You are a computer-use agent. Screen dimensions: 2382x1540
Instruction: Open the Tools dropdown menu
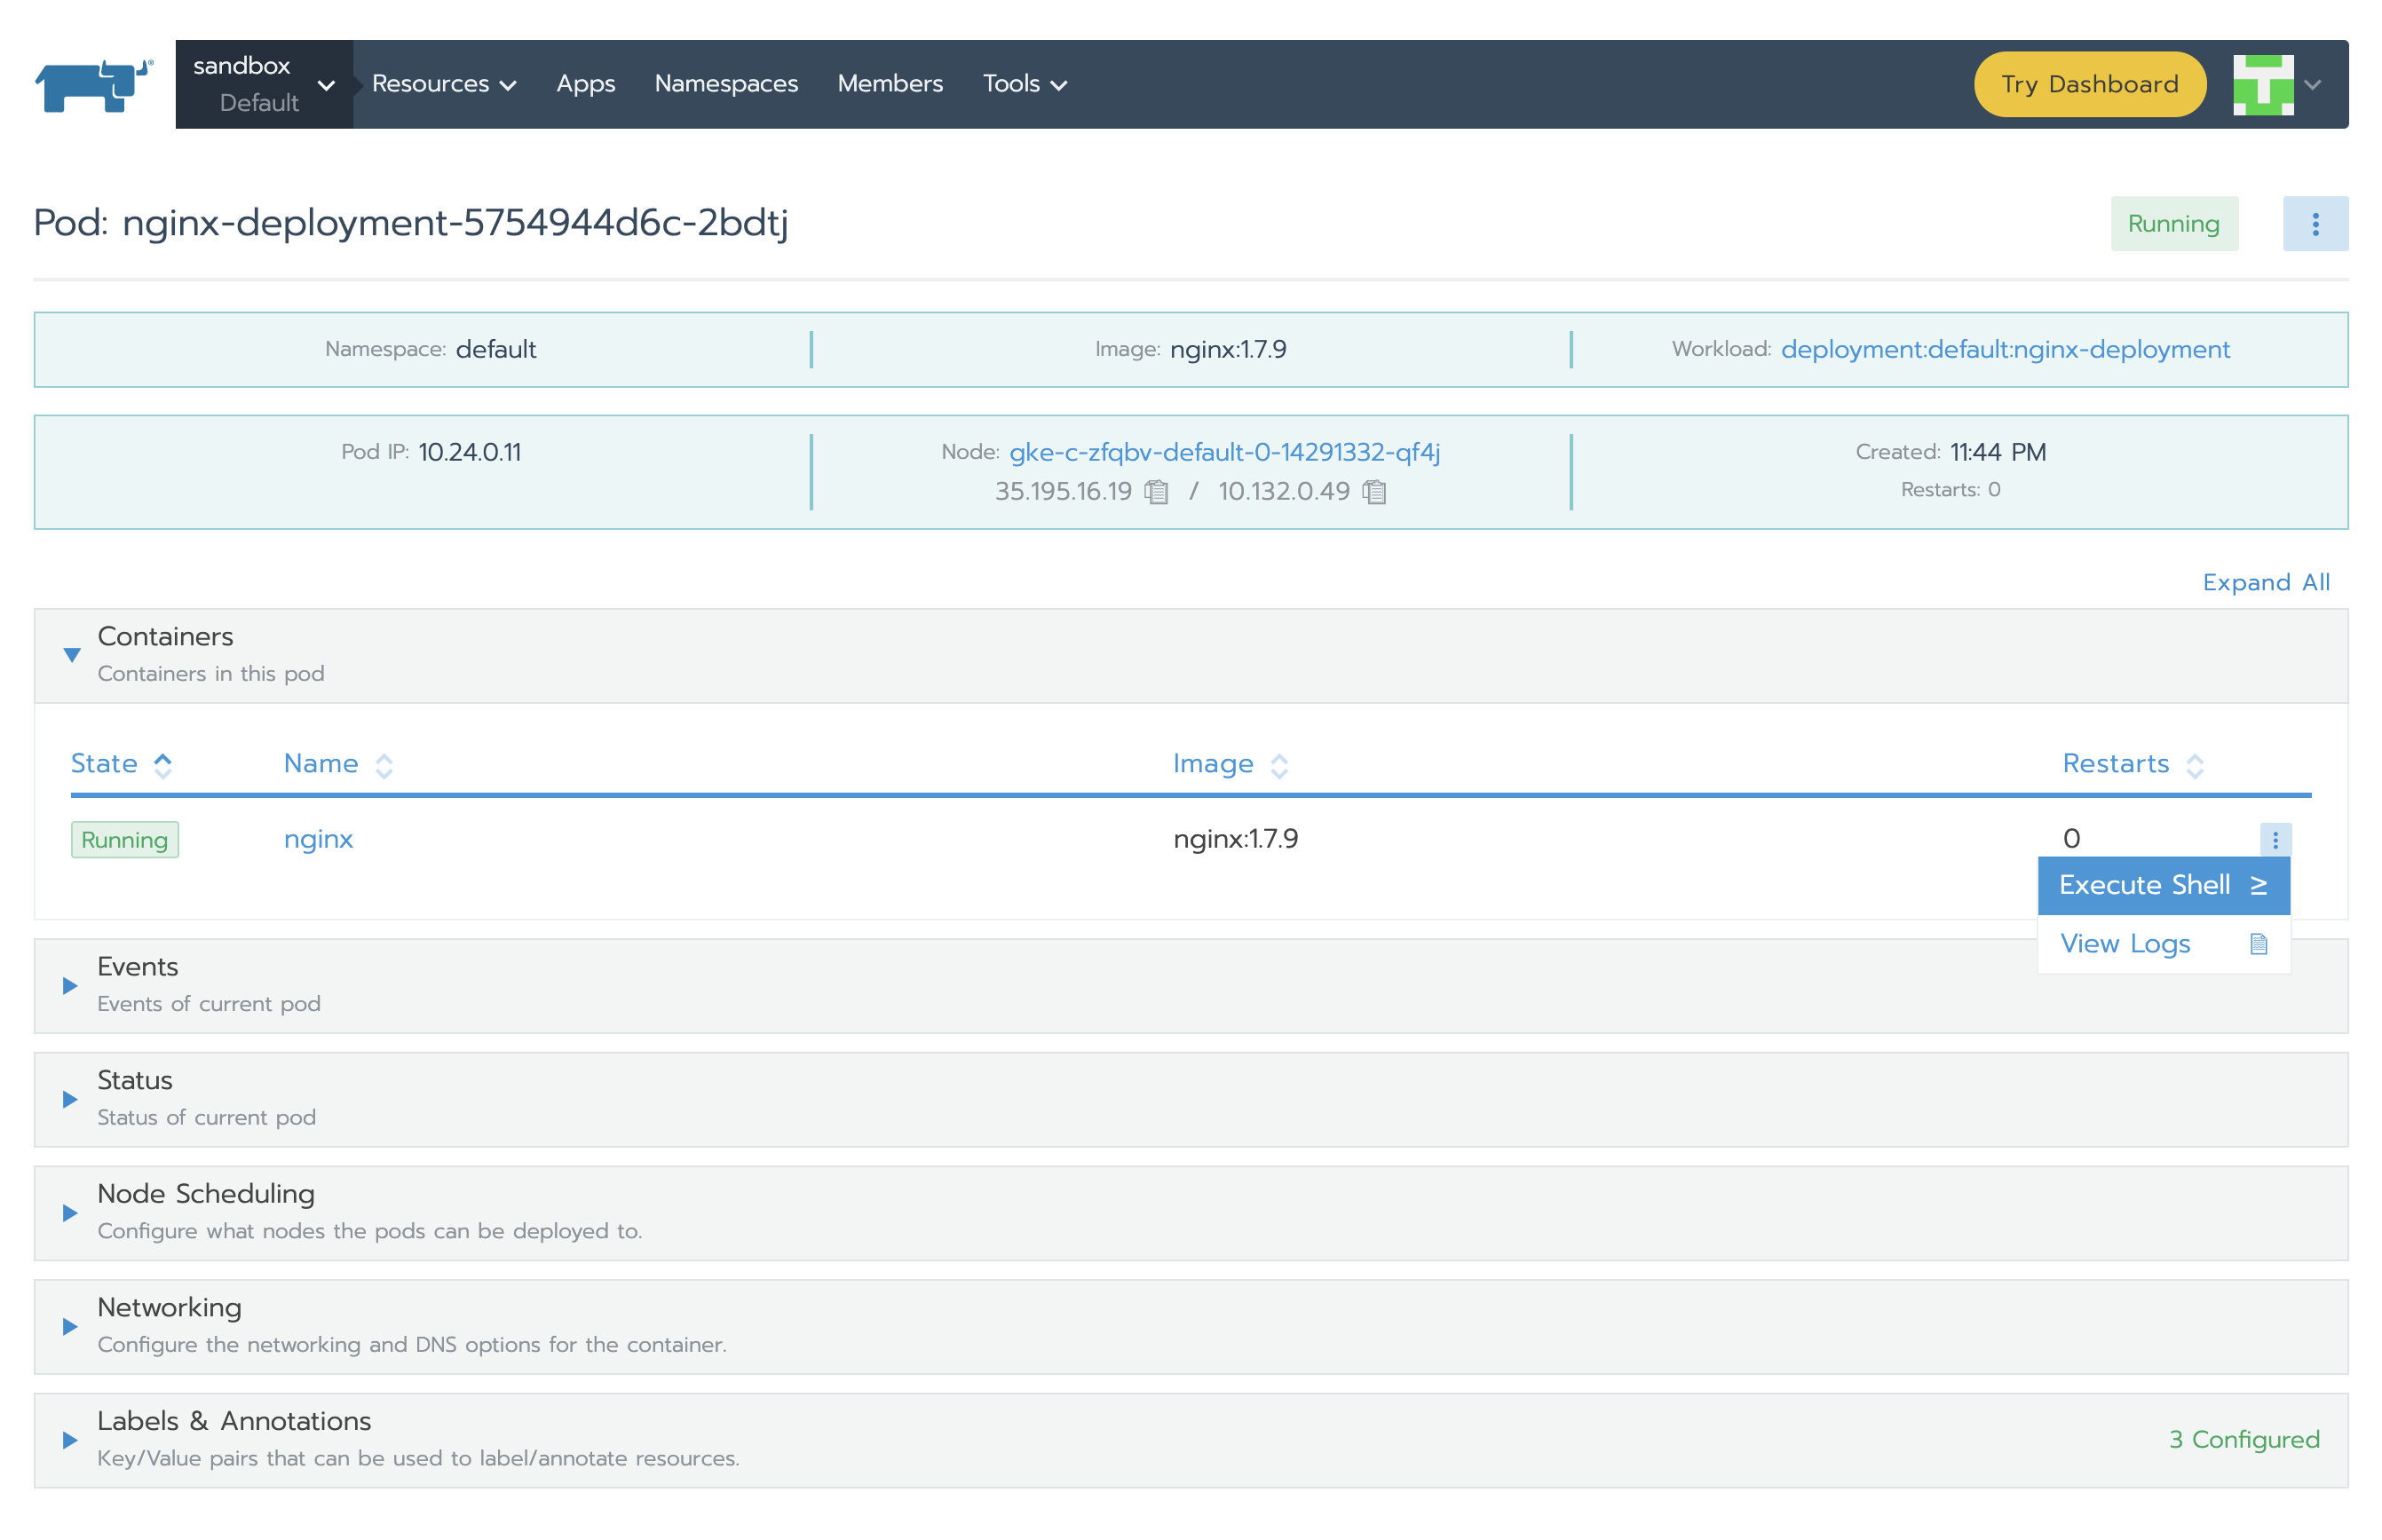coord(1024,84)
